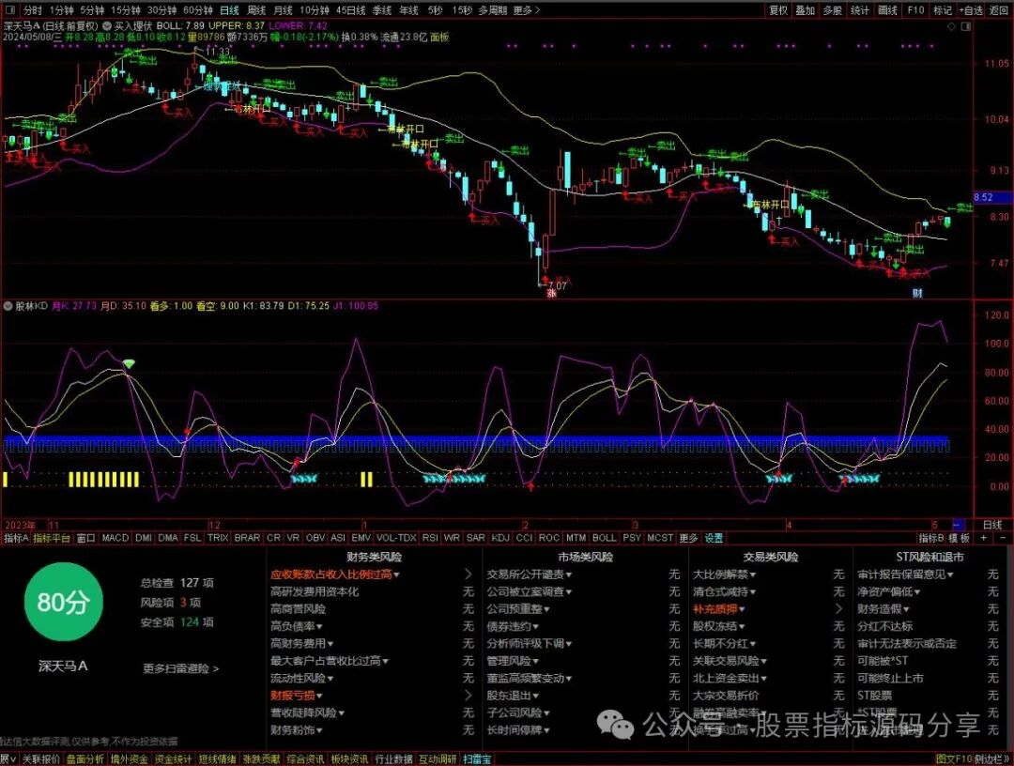Open the 更多 periods dropdown at top

click(x=525, y=10)
